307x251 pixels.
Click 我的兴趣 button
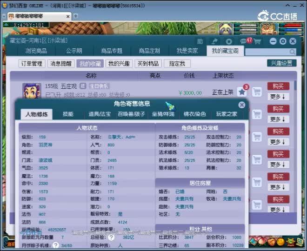119,64
